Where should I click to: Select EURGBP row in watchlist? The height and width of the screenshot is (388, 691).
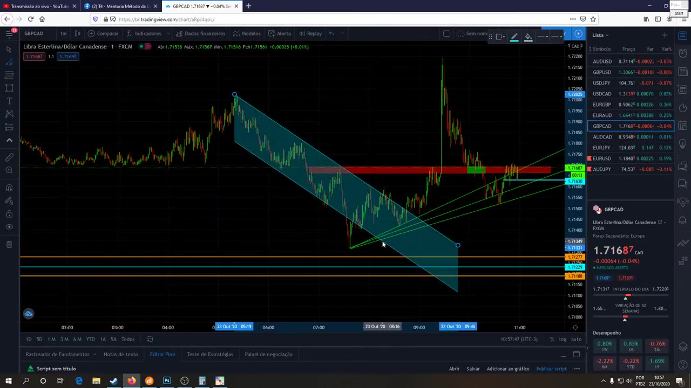631,105
